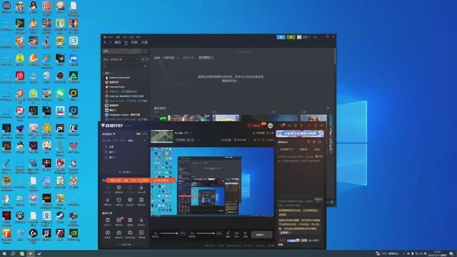
Task: Go back using Steam's back arrow
Action: (x=105, y=42)
